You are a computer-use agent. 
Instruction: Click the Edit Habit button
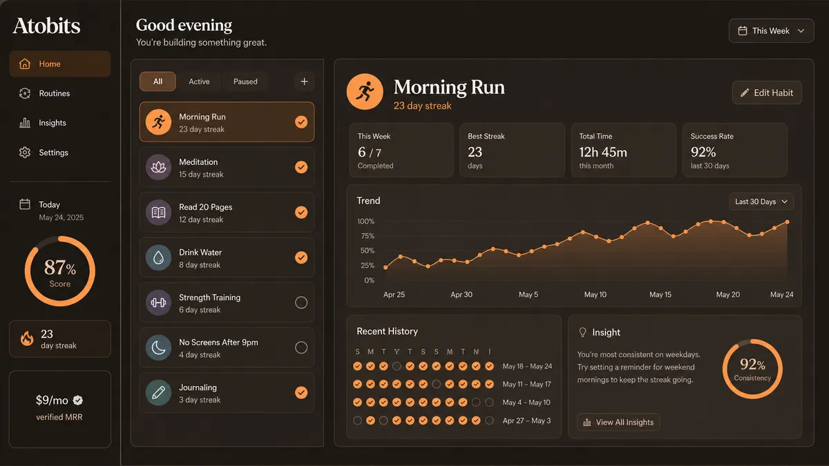coord(767,93)
